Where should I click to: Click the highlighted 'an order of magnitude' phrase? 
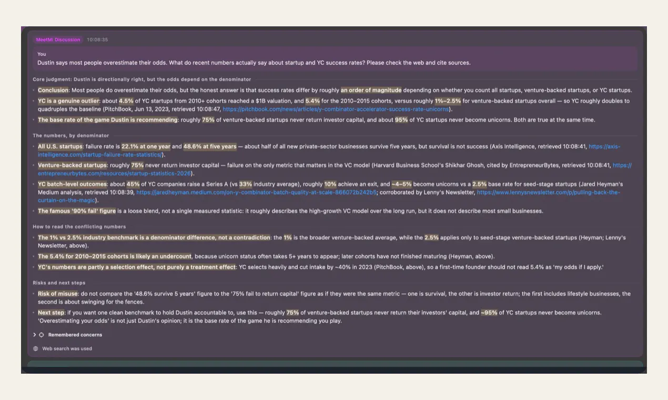371,90
